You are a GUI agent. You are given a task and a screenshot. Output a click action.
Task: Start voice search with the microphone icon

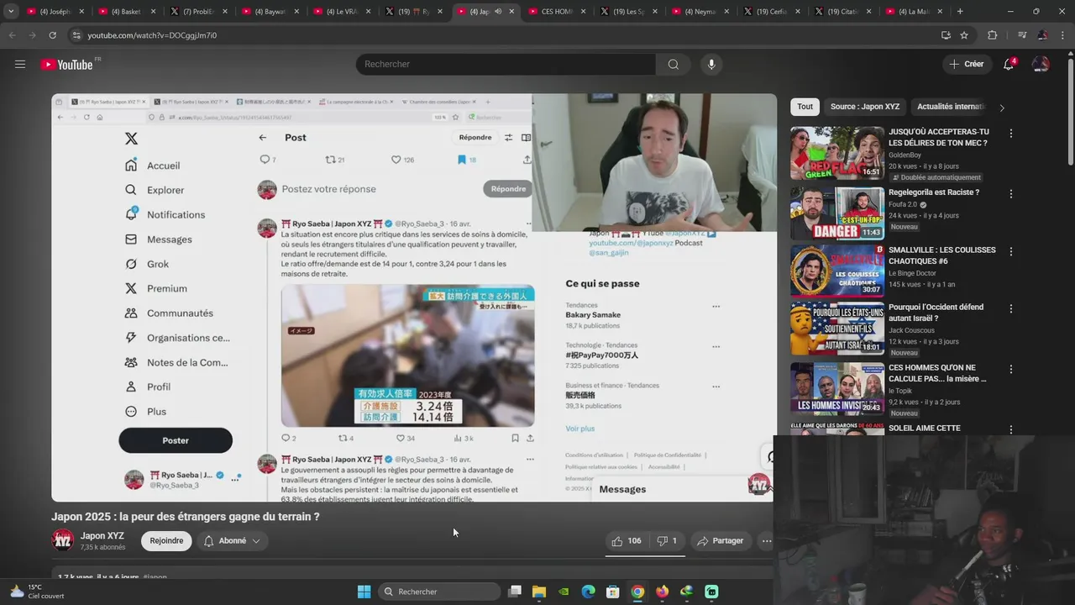tap(711, 65)
